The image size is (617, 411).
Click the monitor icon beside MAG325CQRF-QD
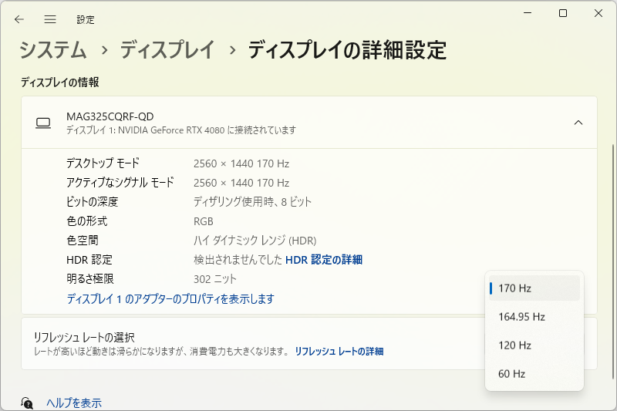pyautogui.click(x=44, y=123)
